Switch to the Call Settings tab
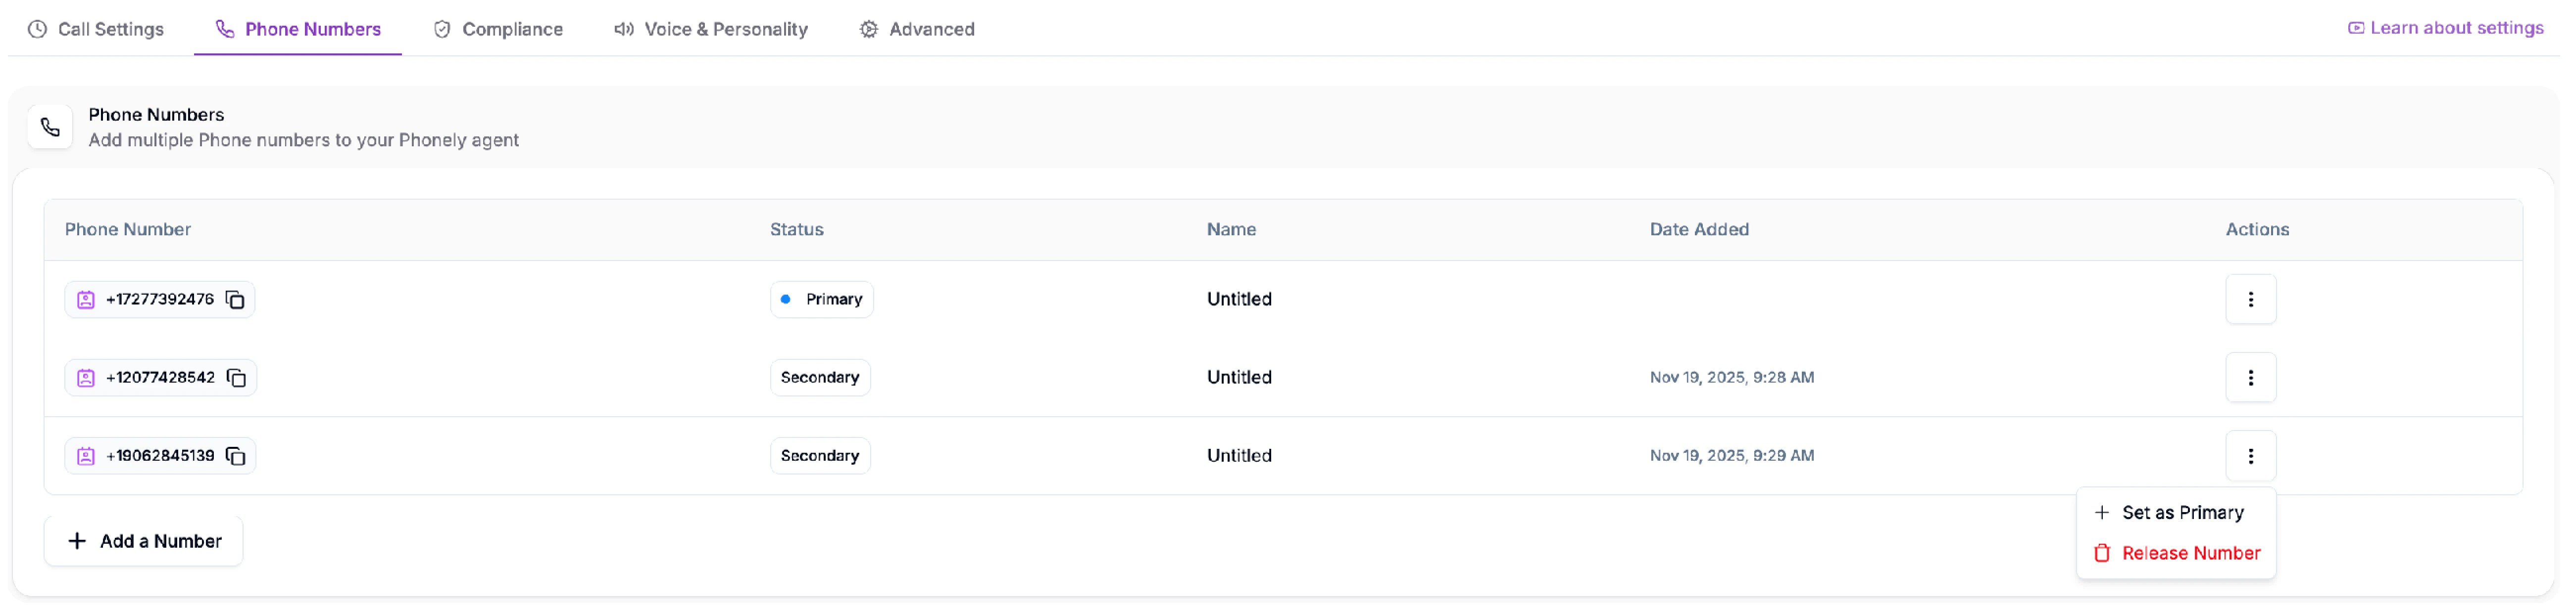Viewport: 2576px width, 607px height. click(96, 29)
